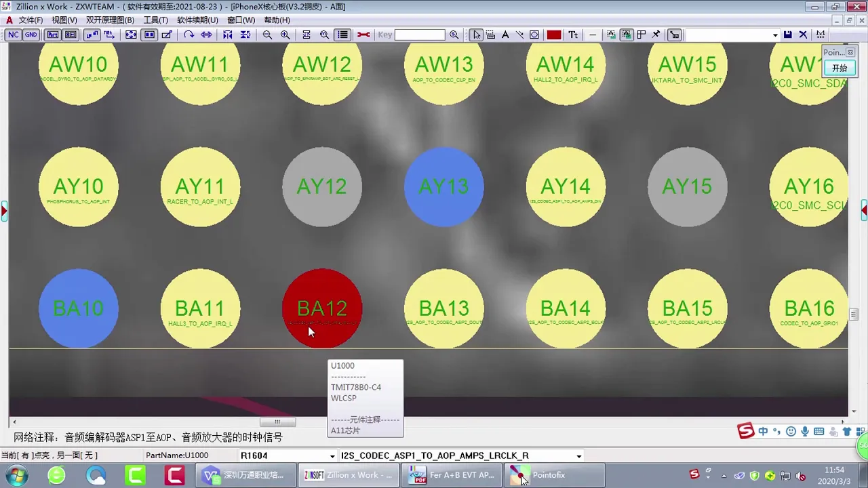
Task: Toggle the pin name display icon beside Part
Action: 71,35
